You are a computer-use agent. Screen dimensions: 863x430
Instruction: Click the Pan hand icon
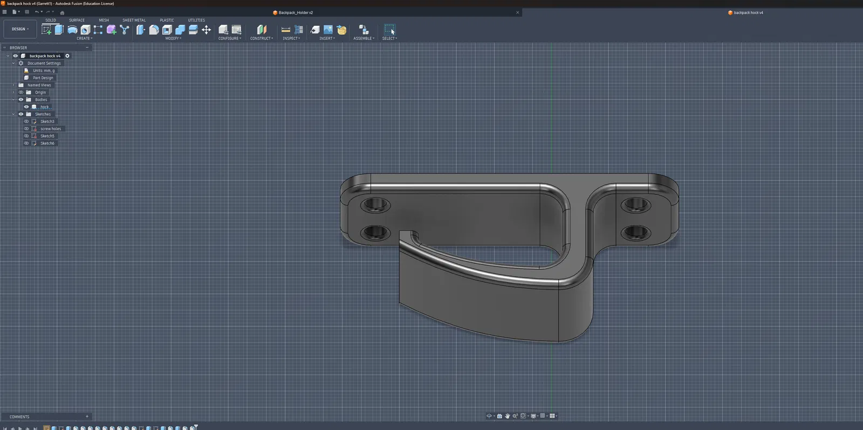click(507, 416)
